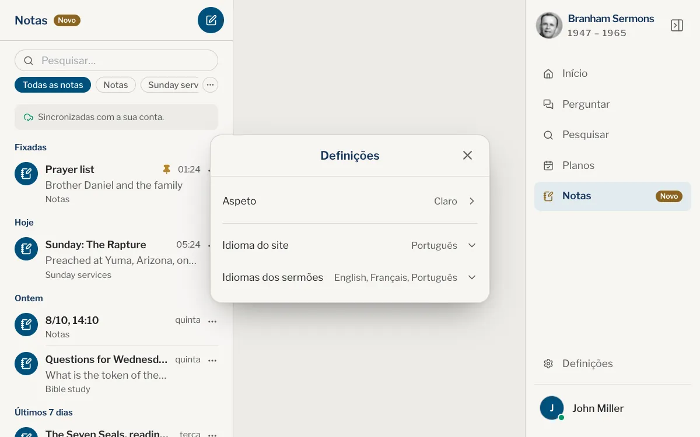The width and height of the screenshot is (700, 437).
Task: Click the 05:24 timestamp on the Rapture note
Action: click(188, 245)
